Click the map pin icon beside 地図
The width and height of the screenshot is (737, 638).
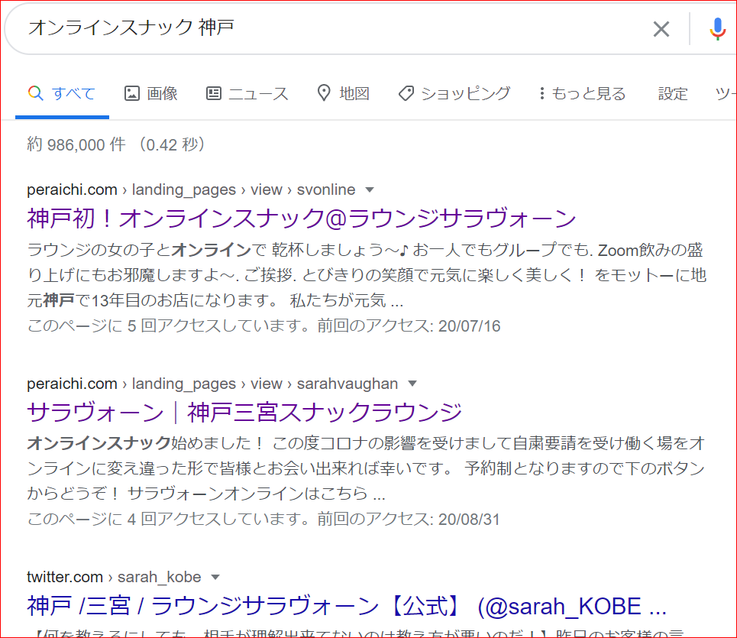click(x=324, y=93)
